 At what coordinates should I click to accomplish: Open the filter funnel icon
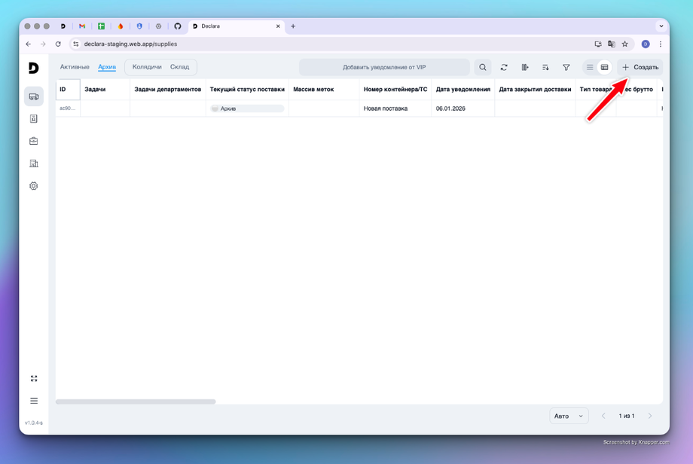tap(566, 67)
